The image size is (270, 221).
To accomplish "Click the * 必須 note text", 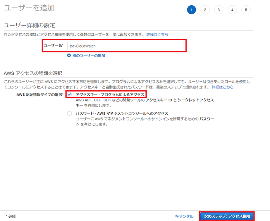I will (11, 216).
